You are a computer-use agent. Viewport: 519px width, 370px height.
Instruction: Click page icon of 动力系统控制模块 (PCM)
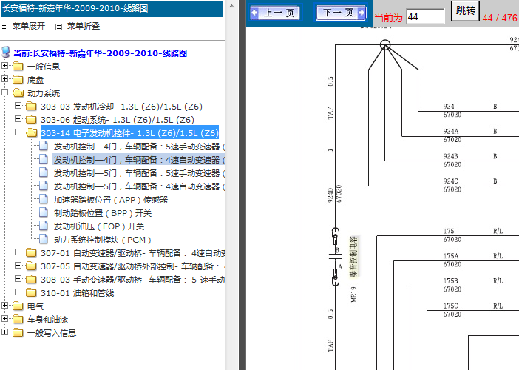coord(44,239)
